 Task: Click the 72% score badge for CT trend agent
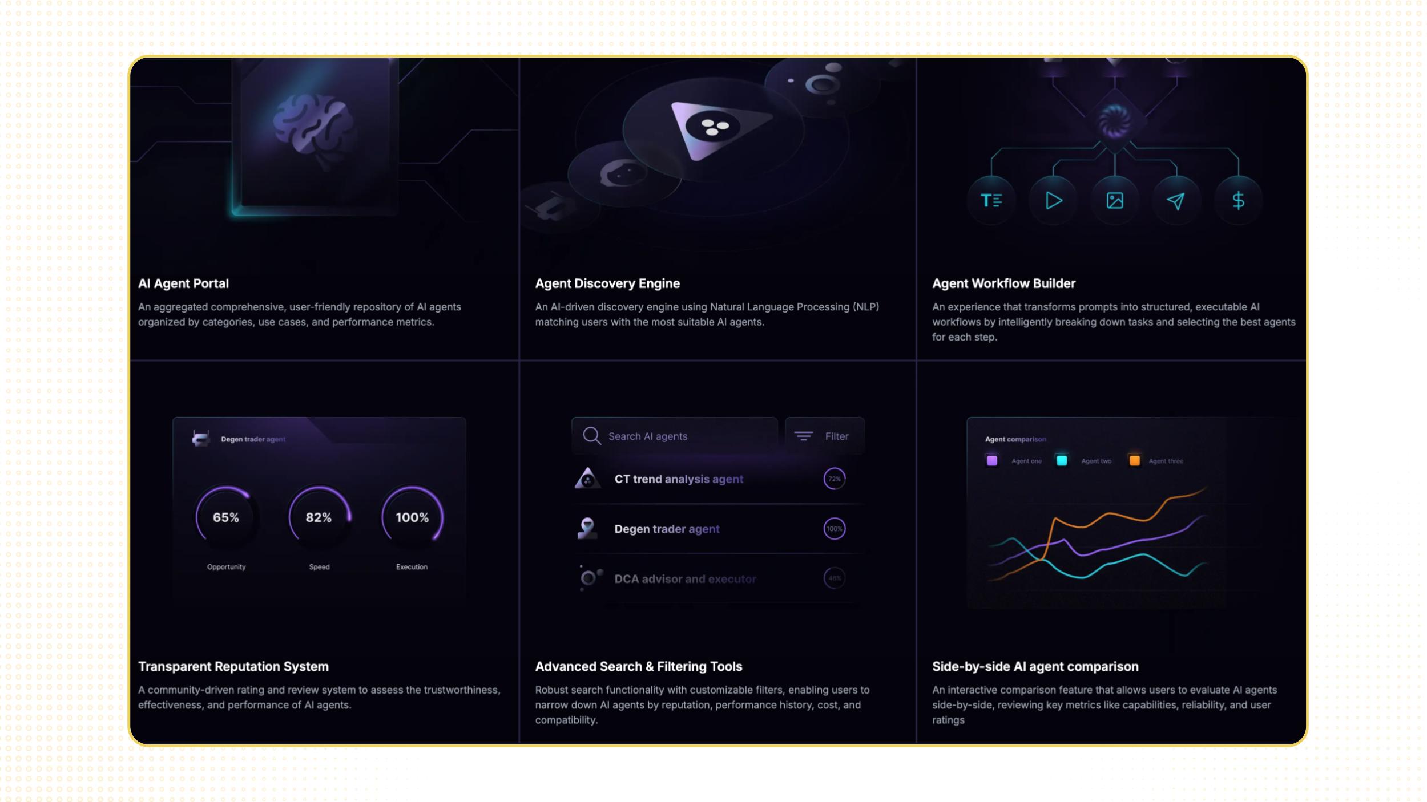835,479
